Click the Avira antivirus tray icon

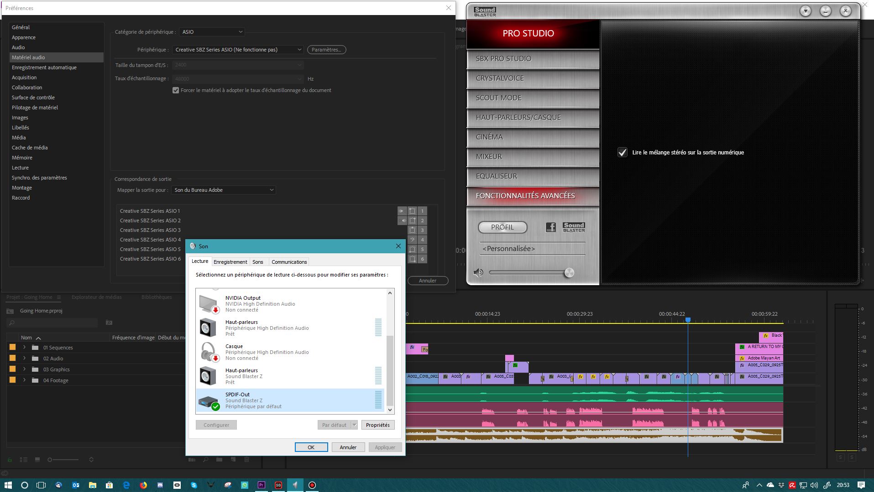[792, 485]
